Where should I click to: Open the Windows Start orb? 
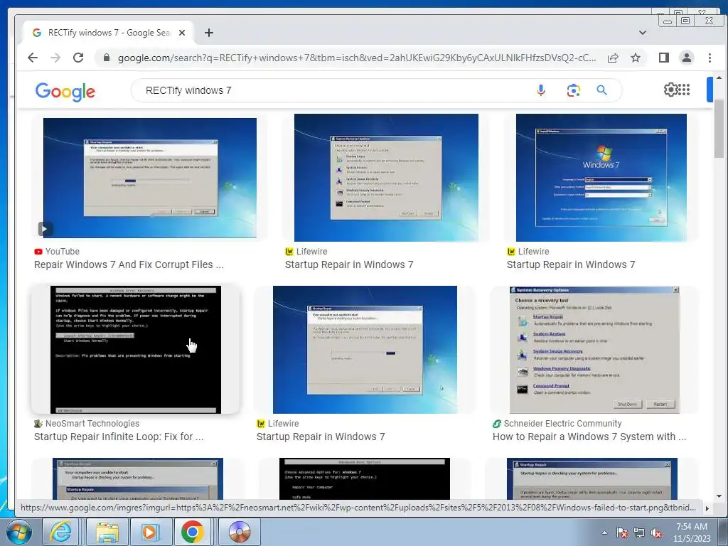click(18, 532)
